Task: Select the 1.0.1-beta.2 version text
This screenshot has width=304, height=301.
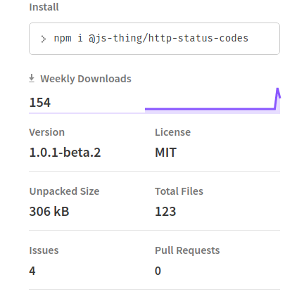Action: click(65, 153)
